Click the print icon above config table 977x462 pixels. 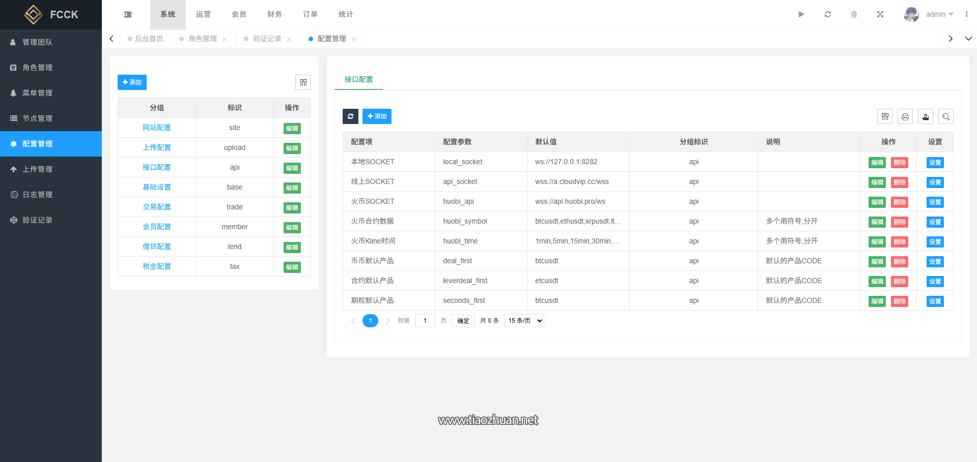(905, 117)
